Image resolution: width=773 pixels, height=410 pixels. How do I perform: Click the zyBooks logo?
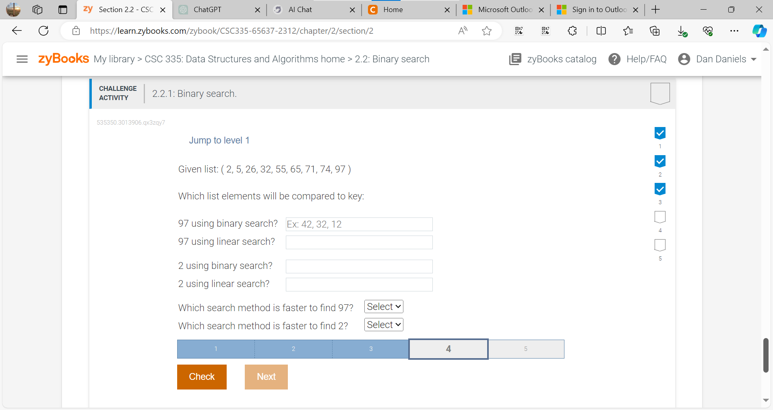coord(63,59)
